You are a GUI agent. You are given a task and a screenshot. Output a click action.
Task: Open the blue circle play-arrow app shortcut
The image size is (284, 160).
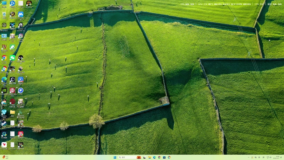click(12, 4)
